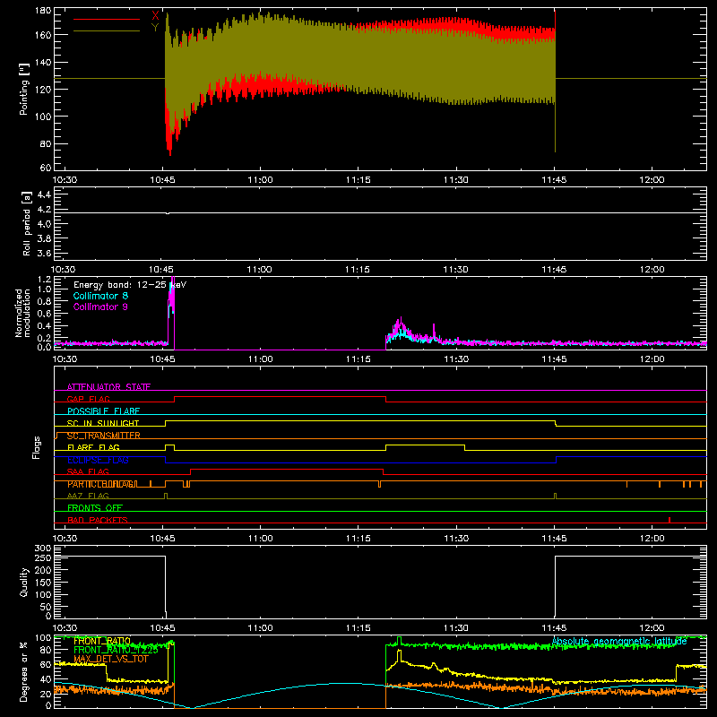The width and height of the screenshot is (717, 717).
Task: Click the cyan Collimator 8 legend entry
Action: click(100, 296)
